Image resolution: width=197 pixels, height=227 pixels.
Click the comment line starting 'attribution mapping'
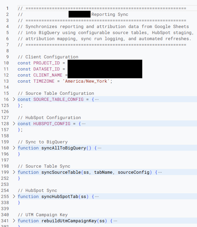tap(105, 39)
